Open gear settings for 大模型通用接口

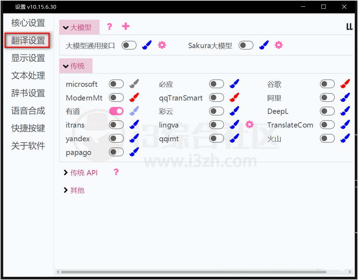click(x=162, y=45)
